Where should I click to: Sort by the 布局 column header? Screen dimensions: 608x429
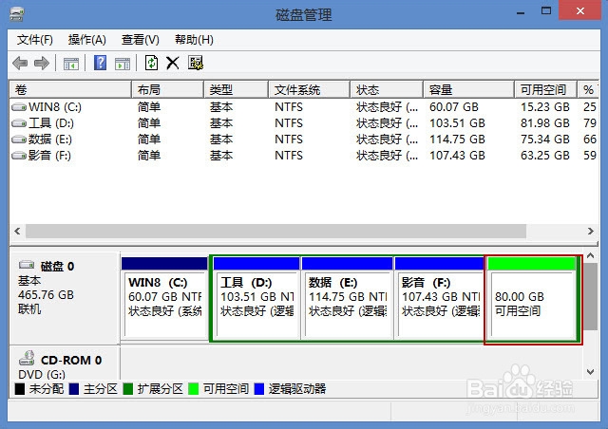coord(167,90)
